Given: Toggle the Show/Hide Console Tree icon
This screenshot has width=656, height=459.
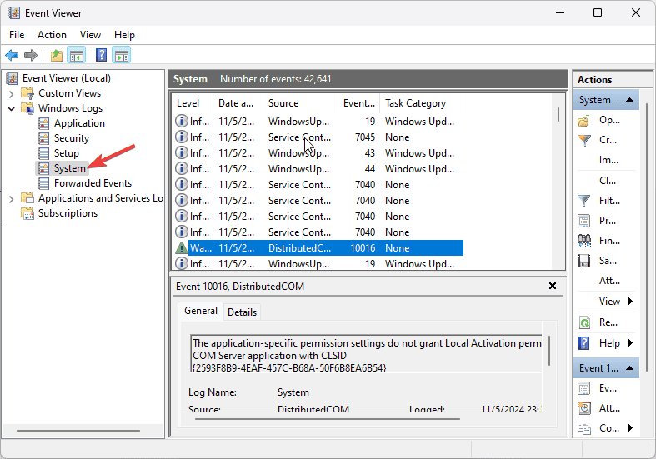Looking at the screenshot, I should click(77, 55).
